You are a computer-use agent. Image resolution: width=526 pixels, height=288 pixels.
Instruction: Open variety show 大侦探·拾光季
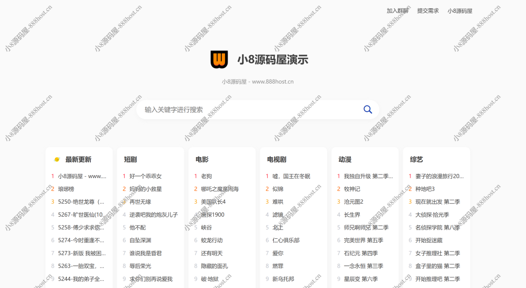[432, 215]
